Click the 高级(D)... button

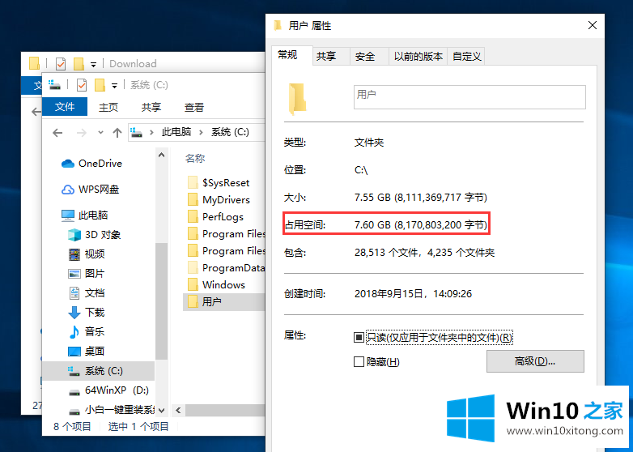(x=535, y=361)
